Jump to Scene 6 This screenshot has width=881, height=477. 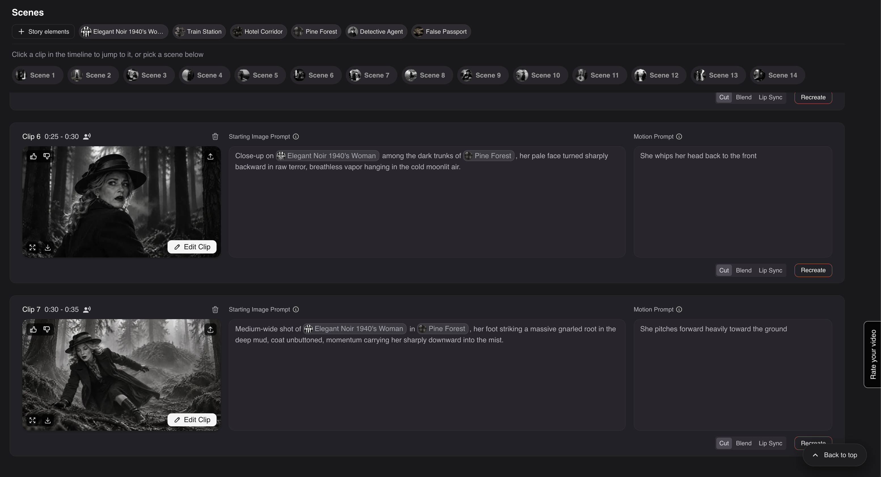coord(316,76)
